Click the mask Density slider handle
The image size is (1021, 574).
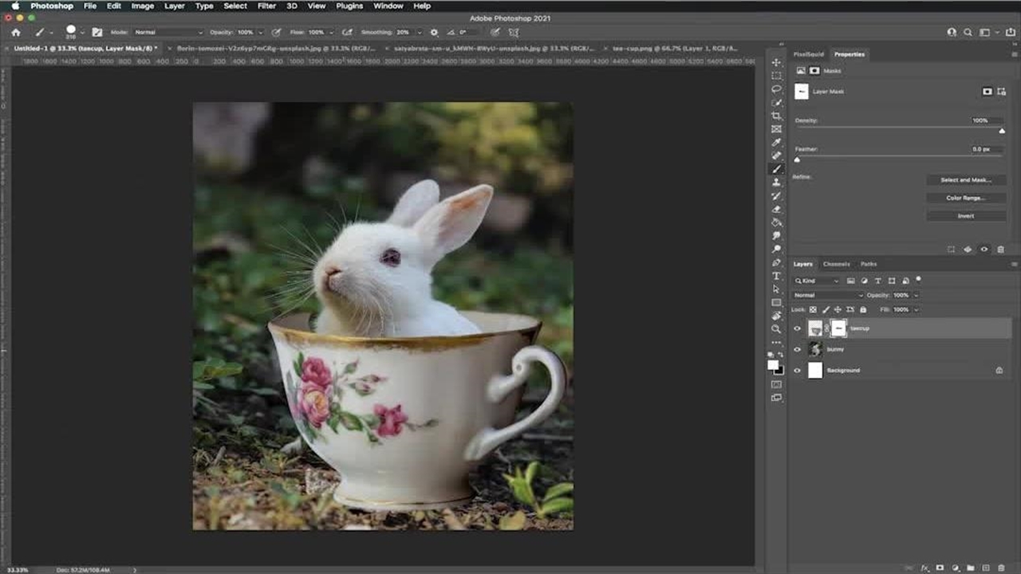tap(1002, 131)
